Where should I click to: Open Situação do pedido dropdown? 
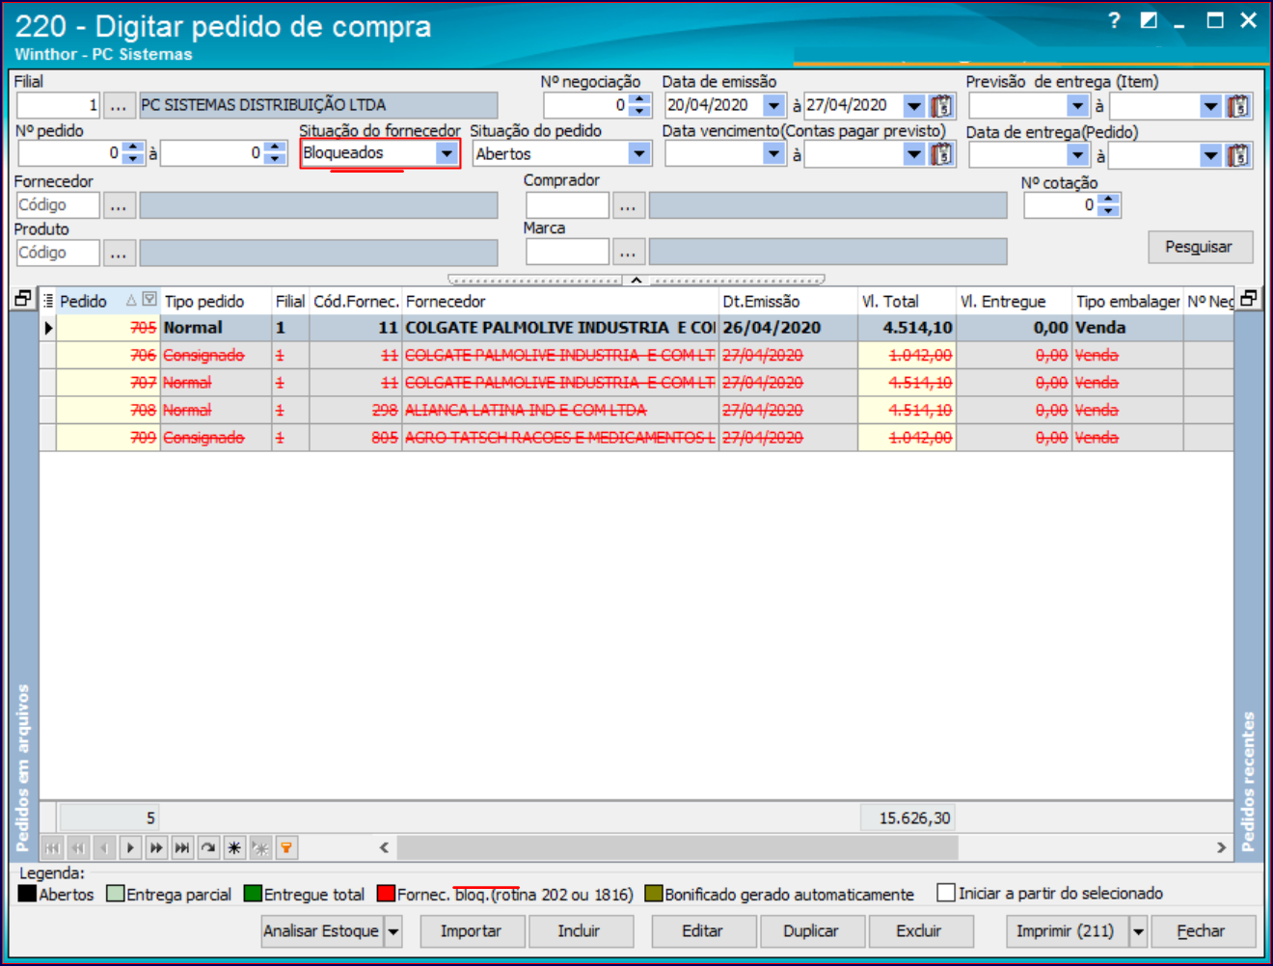tap(639, 153)
